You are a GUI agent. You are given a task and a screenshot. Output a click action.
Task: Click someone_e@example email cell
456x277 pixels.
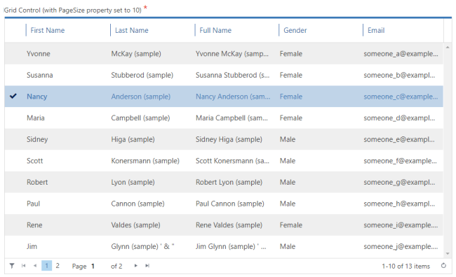pyautogui.click(x=399, y=139)
